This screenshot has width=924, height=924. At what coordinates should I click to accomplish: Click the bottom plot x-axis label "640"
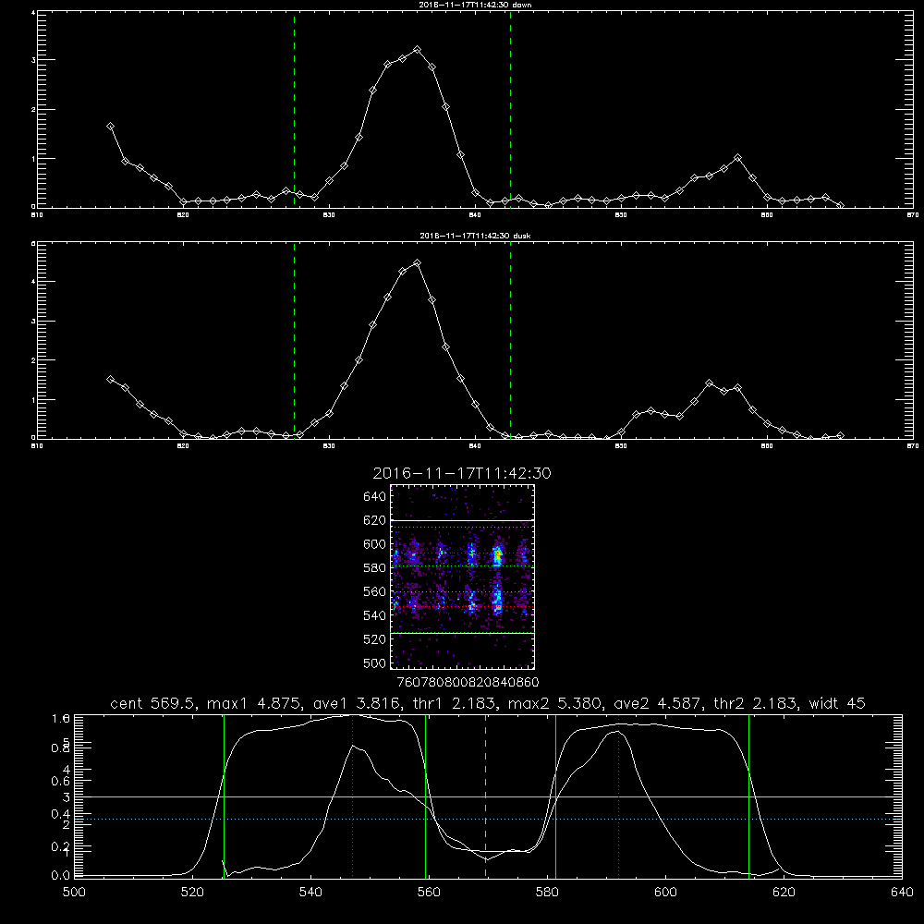tap(902, 893)
